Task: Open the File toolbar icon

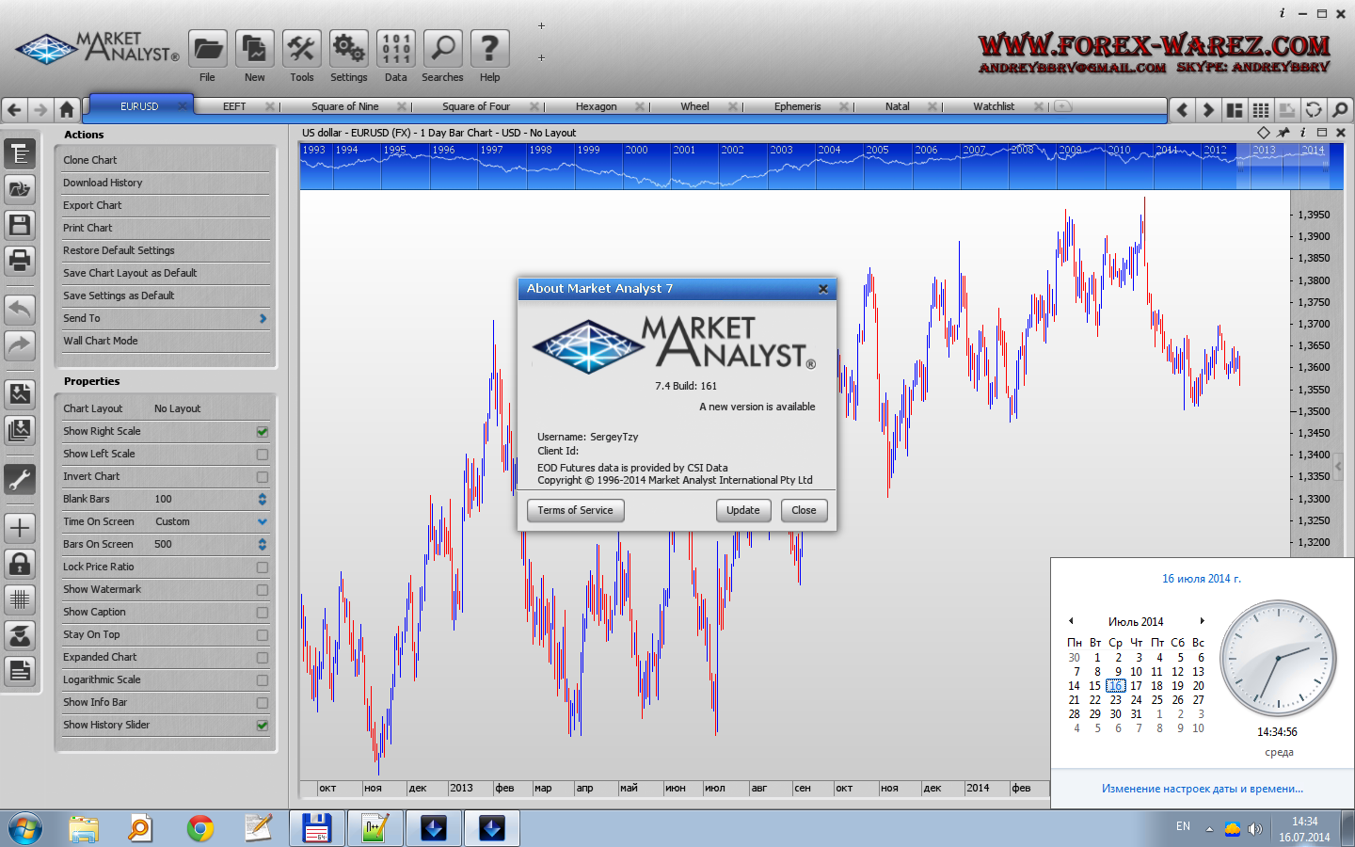Action: [207, 49]
